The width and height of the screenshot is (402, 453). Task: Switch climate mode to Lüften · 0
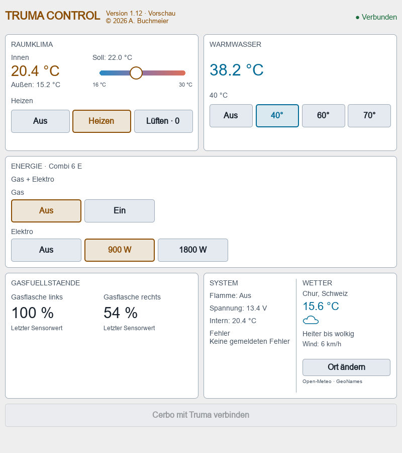click(x=163, y=121)
